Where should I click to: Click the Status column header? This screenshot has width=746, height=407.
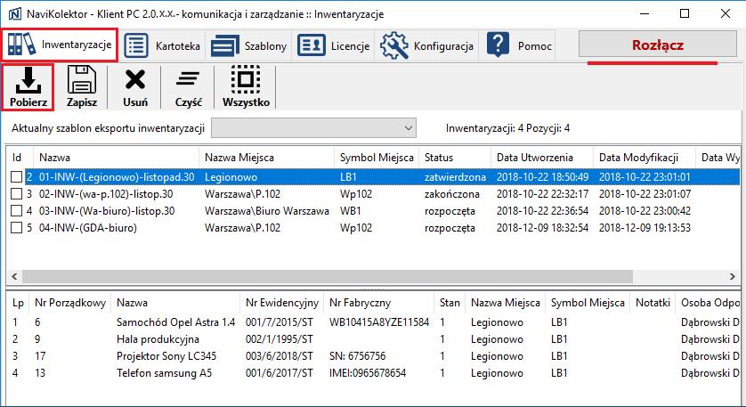(x=454, y=157)
